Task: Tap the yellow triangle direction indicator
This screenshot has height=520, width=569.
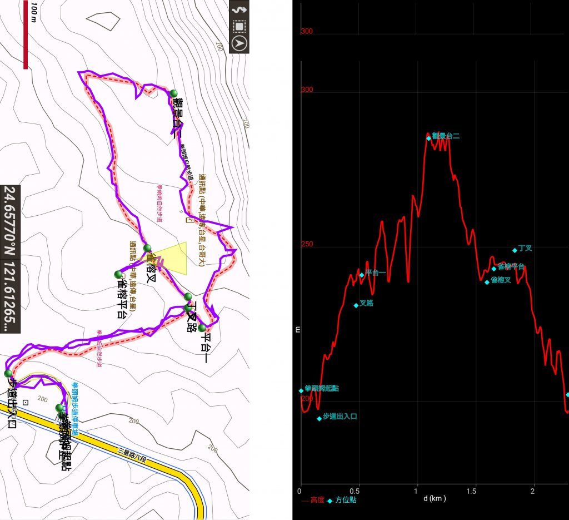Action: point(171,259)
